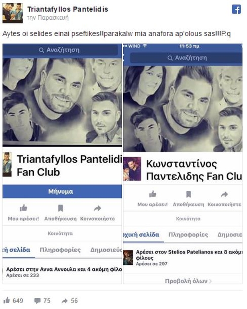The height and width of the screenshot is (309, 247).
Task: Open the post author's profile picture thumbnail
Action: pos(12,13)
